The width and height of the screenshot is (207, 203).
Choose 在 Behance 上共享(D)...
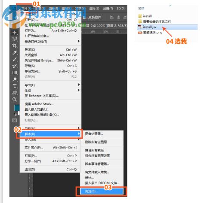tap(50, 96)
